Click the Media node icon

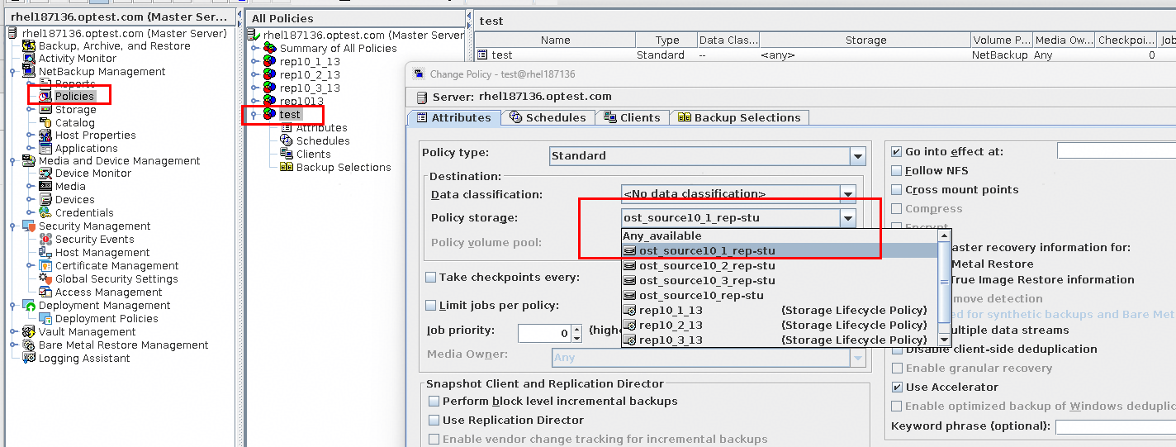click(45, 187)
